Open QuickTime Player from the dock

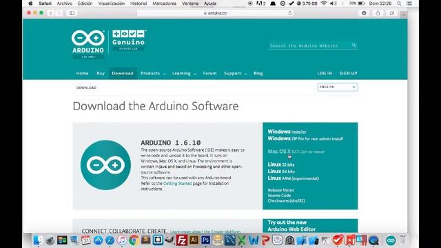(373, 240)
